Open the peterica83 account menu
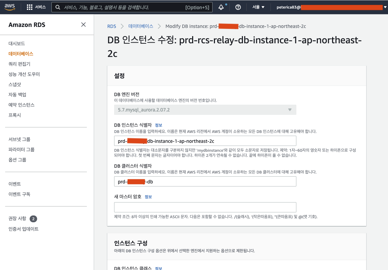 331,7
